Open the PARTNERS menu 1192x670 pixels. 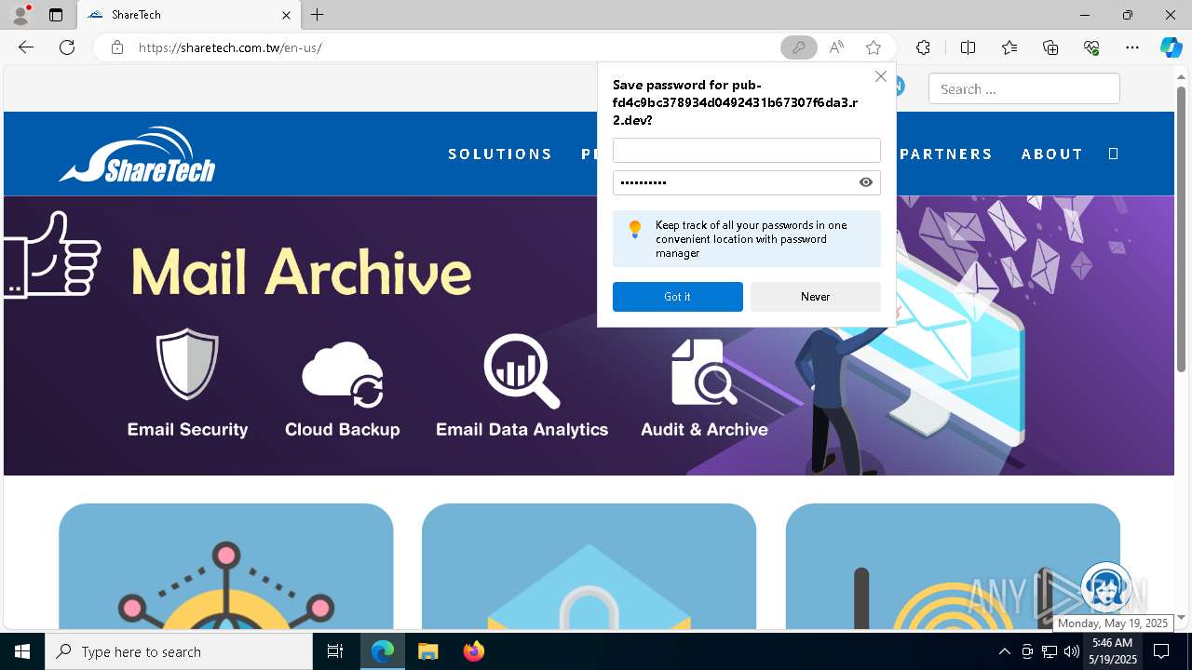click(946, 154)
